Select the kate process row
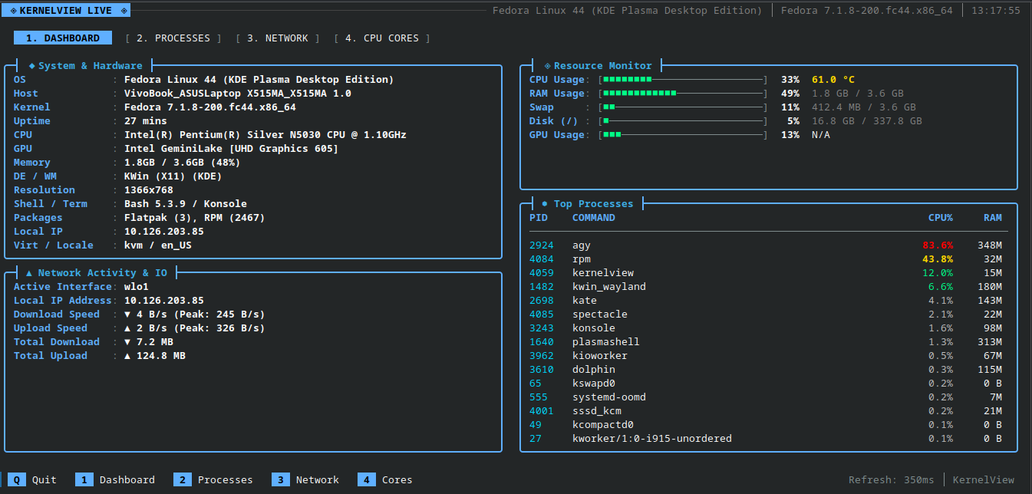 point(766,300)
